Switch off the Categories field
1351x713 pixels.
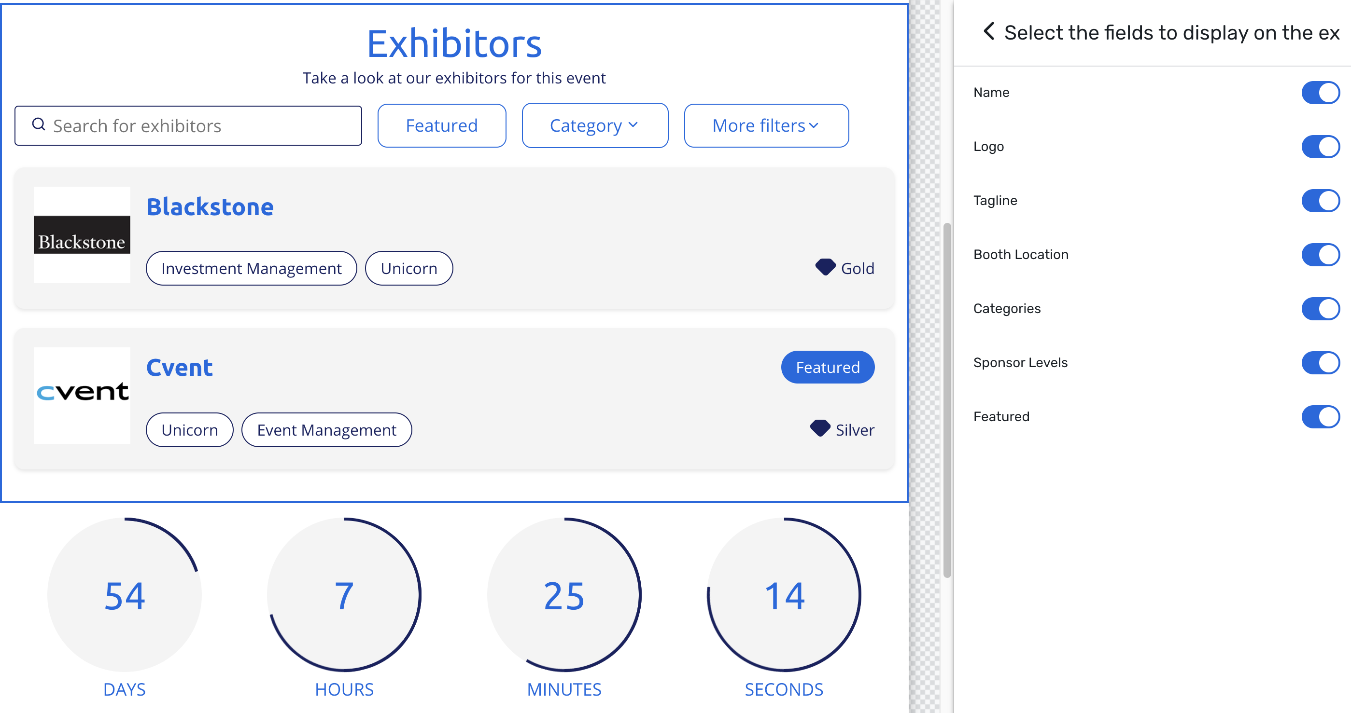[1320, 309]
